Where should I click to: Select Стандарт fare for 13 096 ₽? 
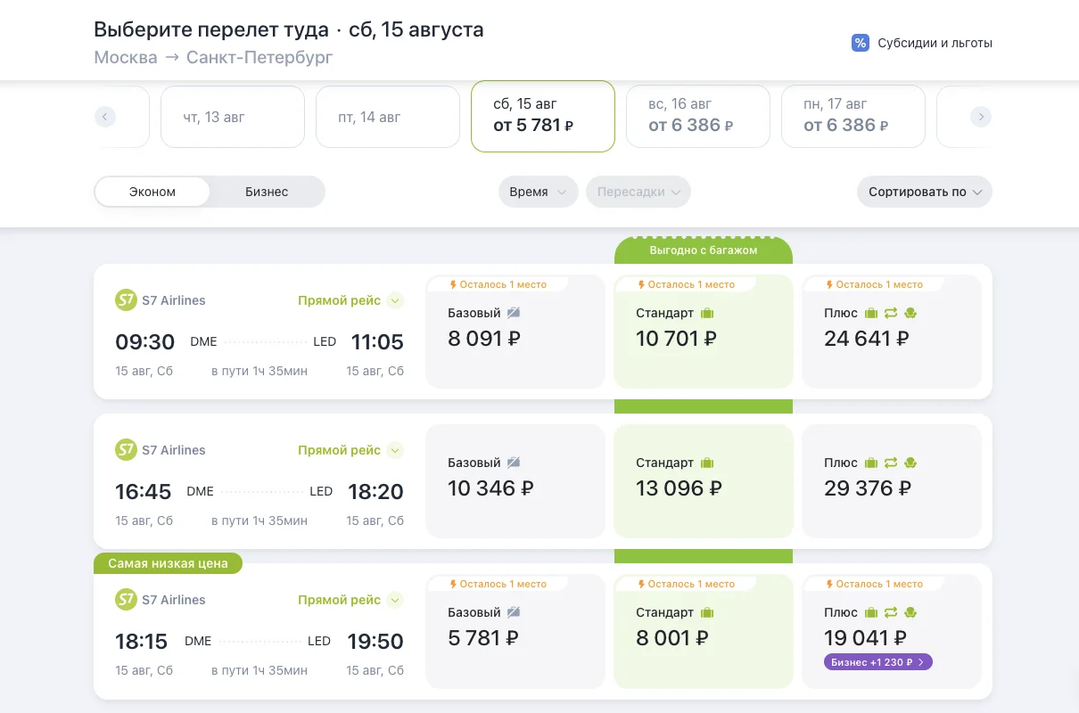tap(704, 481)
